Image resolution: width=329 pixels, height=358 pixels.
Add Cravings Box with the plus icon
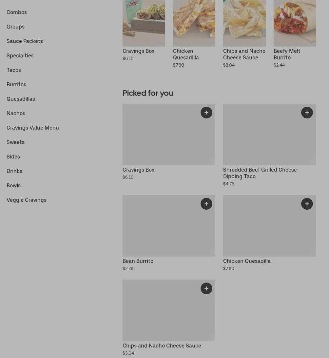click(x=206, y=113)
